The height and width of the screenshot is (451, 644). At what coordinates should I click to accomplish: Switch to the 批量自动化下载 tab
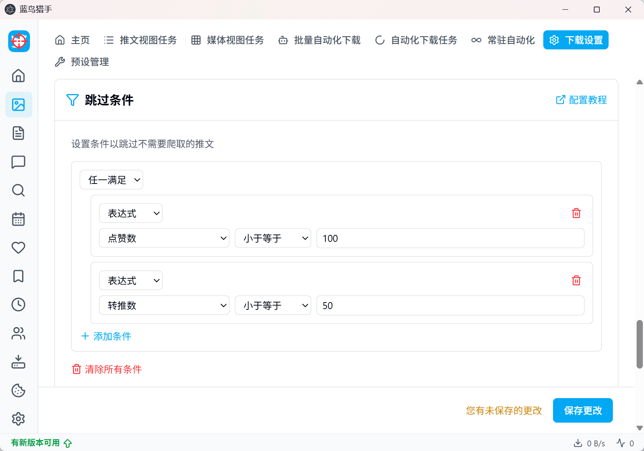[x=319, y=40]
